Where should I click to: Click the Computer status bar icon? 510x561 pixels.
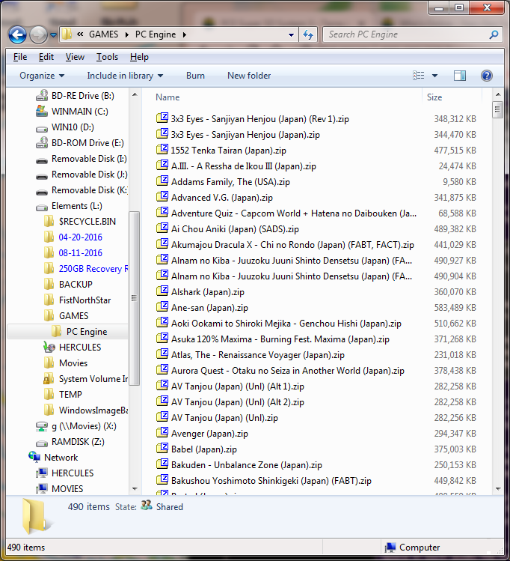(390, 548)
